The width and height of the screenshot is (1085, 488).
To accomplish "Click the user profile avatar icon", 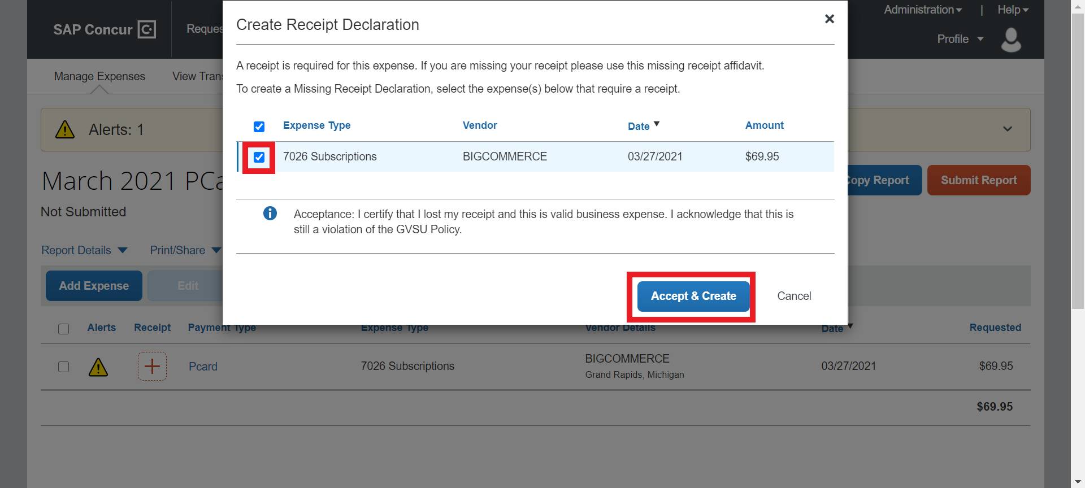I will point(1010,40).
